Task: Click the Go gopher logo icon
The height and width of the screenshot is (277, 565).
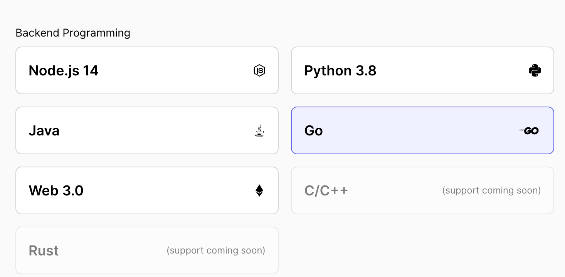Action: tap(529, 130)
